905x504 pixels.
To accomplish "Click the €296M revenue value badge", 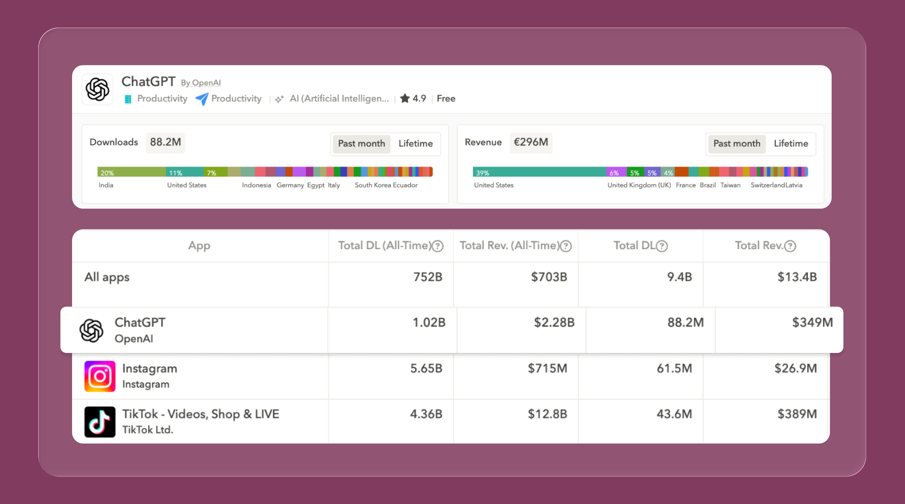I will click(531, 142).
